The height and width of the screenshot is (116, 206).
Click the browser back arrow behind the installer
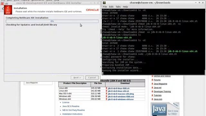pyautogui.click(x=3, y=9)
